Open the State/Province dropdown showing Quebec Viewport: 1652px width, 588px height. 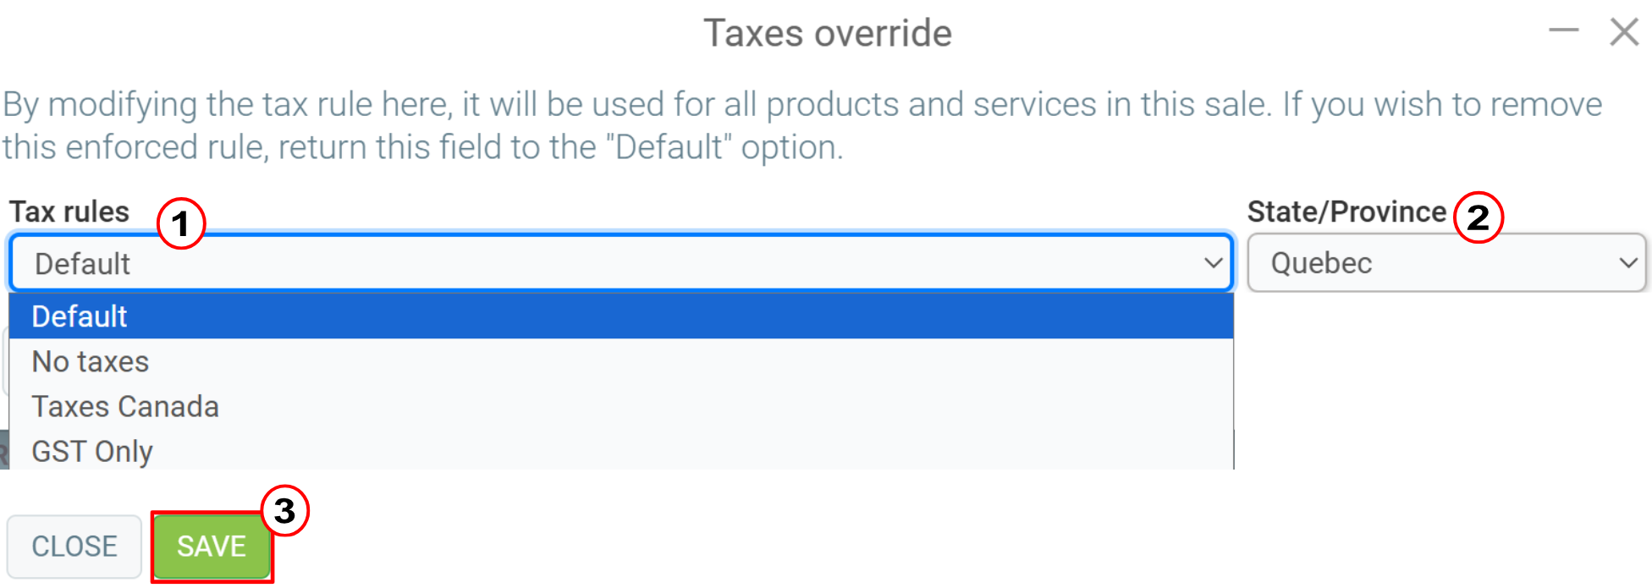tap(1446, 263)
